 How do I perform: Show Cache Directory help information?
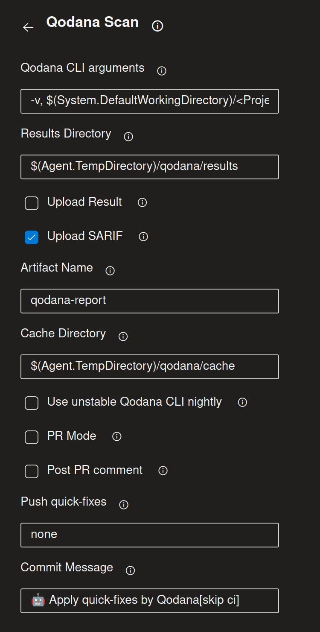122,336
